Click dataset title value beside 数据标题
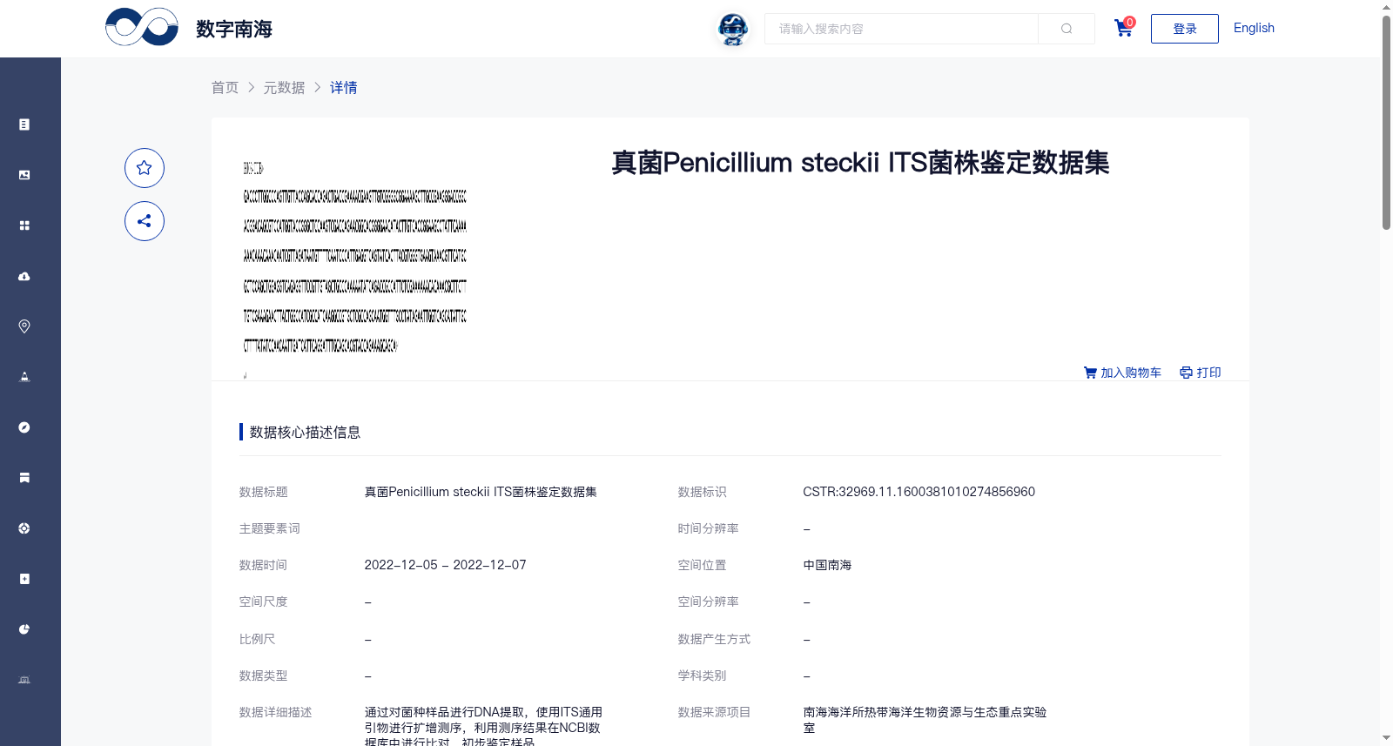The height and width of the screenshot is (746, 1393). [481, 492]
